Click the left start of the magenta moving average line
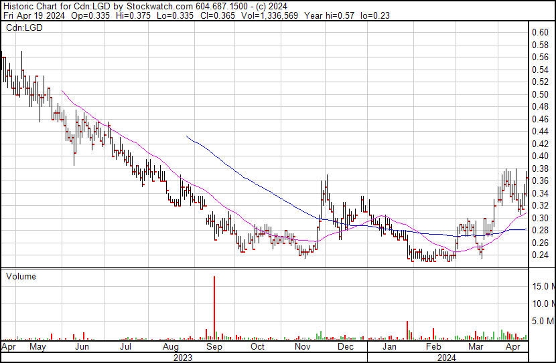Screen dimensions: 556x363 [x=62, y=90]
